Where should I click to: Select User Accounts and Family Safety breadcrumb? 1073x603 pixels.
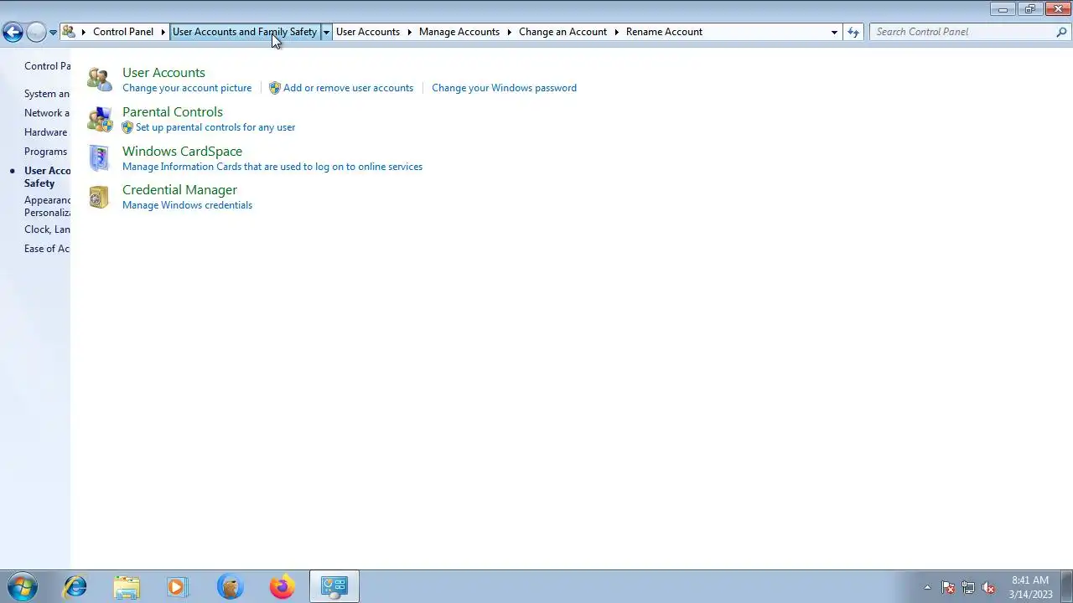[245, 32]
